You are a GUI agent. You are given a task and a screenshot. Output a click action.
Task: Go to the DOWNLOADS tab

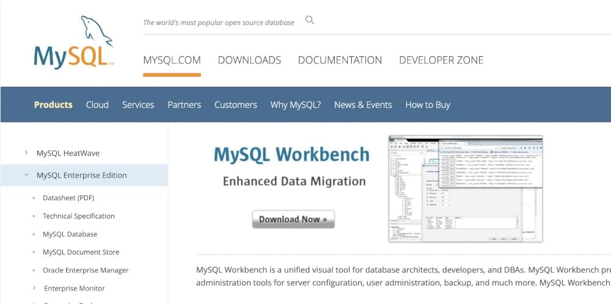coord(249,60)
